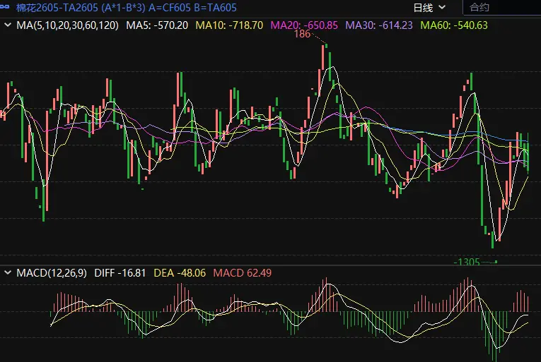Click the 棉花2605-TA2605 spread title

coord(59,8)
